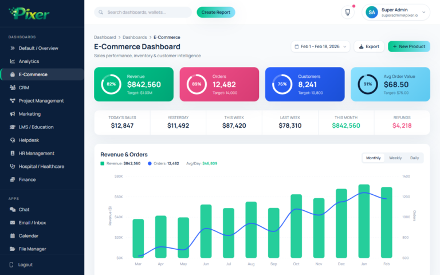Open the Feb 1 – Feb 18, 2026 date dropdown
This screenshot has height=275, width=440.
tap(320, 46)
